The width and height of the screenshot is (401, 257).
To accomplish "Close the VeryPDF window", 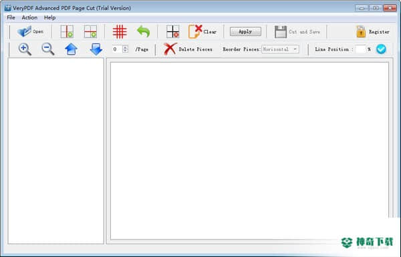I will 390,8.
